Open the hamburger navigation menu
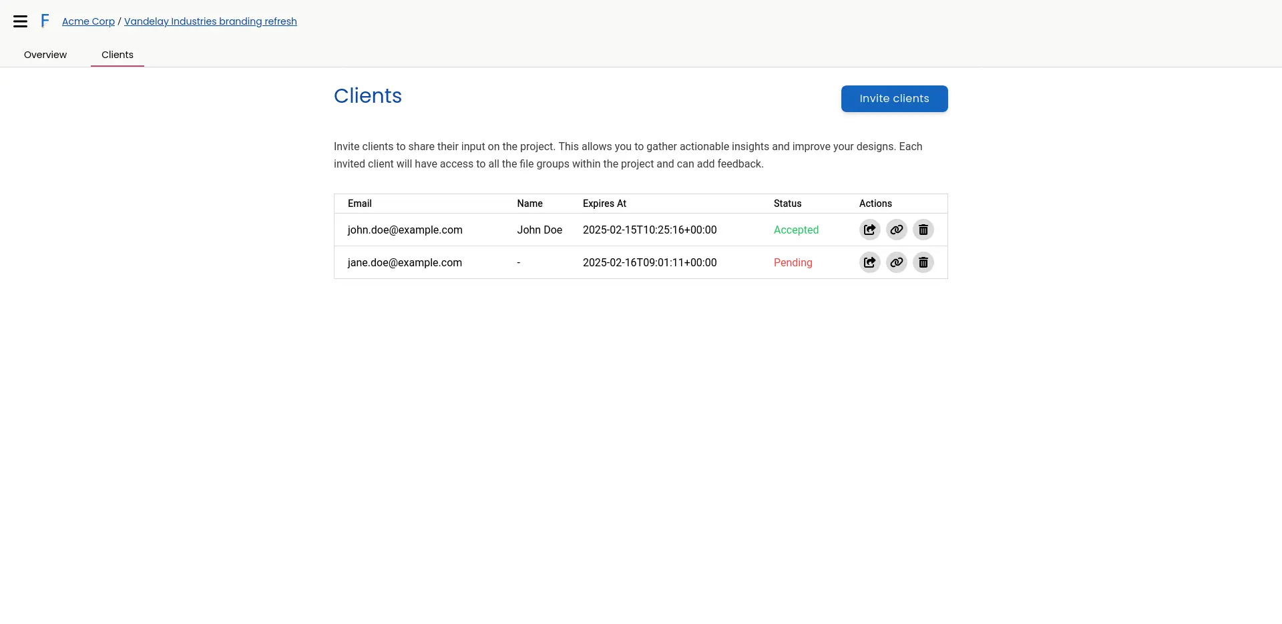 (21, 21)
